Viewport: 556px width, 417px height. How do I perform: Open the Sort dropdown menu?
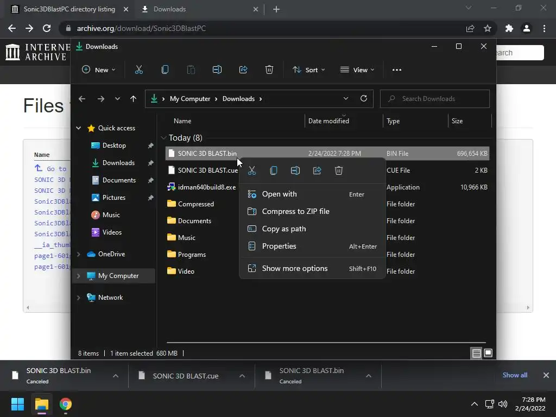tap(308, 70)
